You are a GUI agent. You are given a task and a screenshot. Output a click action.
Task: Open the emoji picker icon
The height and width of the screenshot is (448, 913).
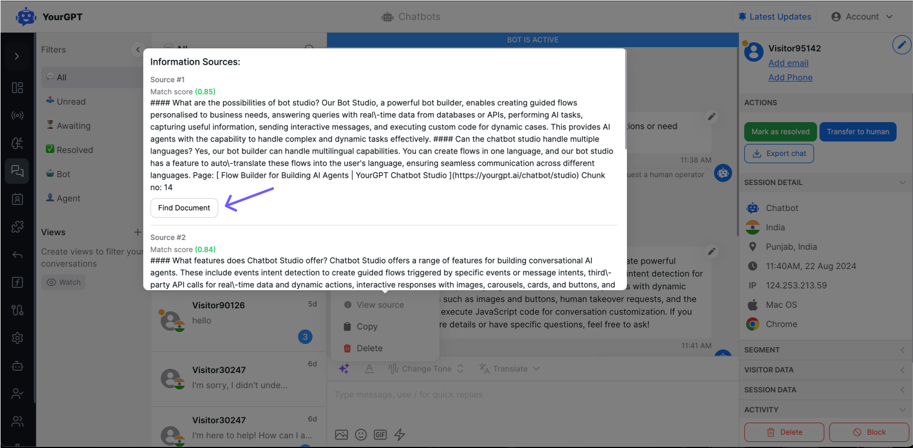pyautogui.click(x=361, y=434)
